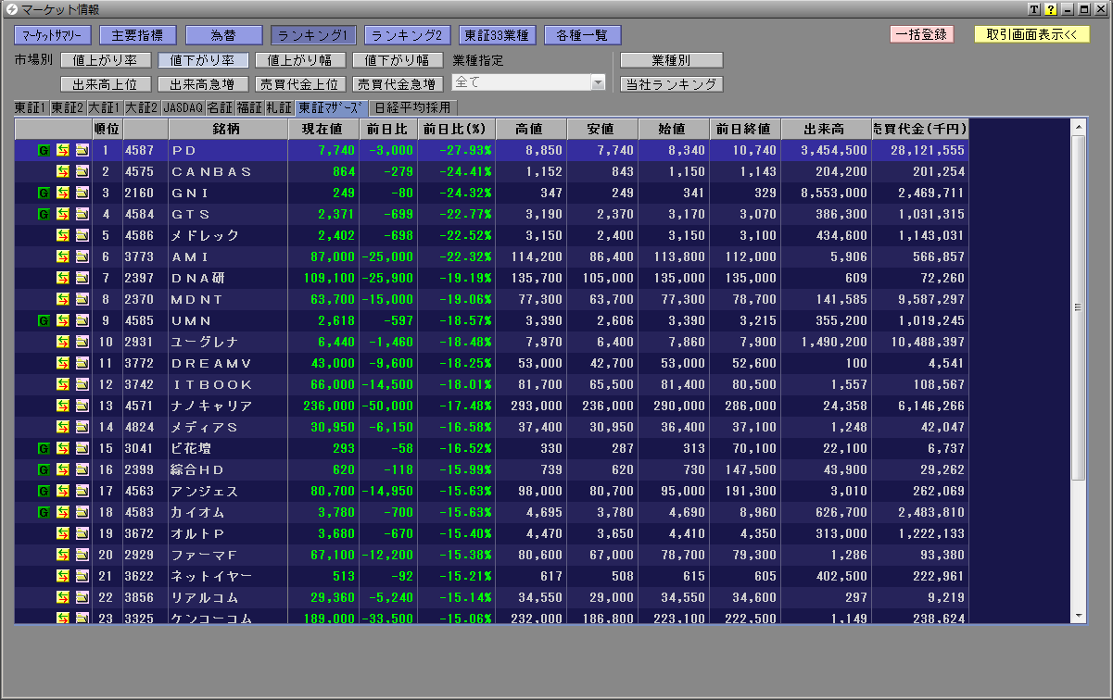Open the folder icon in the MDNT row

pos(82,299)
